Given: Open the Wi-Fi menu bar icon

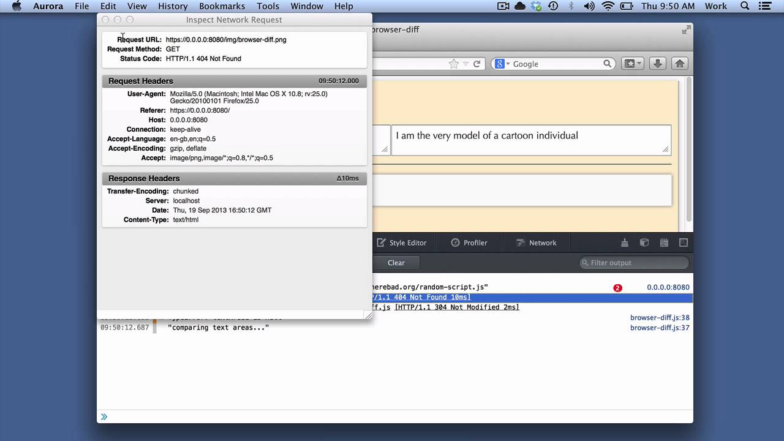Looking at the screenshot, I should click(x=608, y=6).
